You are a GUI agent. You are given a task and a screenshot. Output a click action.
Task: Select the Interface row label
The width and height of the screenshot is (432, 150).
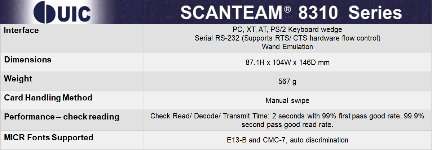pos(21,31)
